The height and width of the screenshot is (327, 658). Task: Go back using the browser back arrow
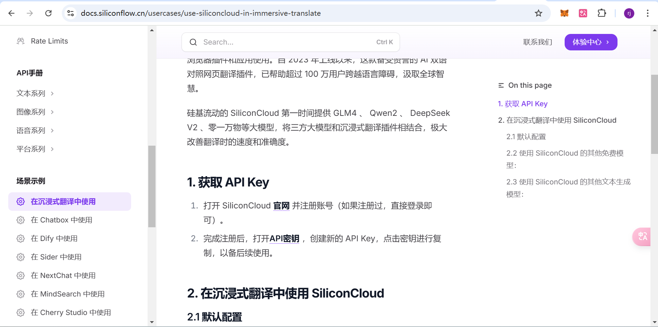pyautogui.click(x=11, y=13)
